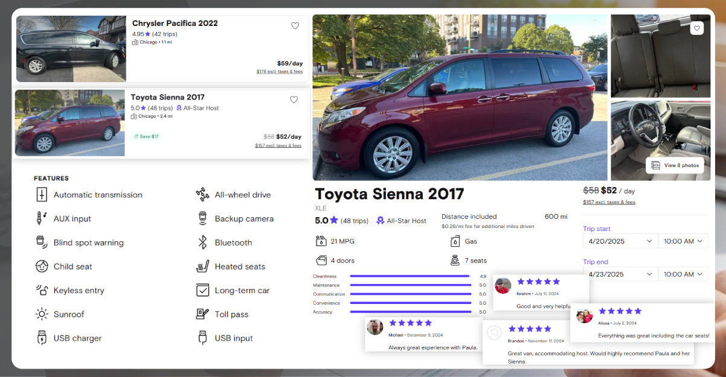Click the Child seat icon
This screenshot has height=377, width=726.
coord(42,267)
